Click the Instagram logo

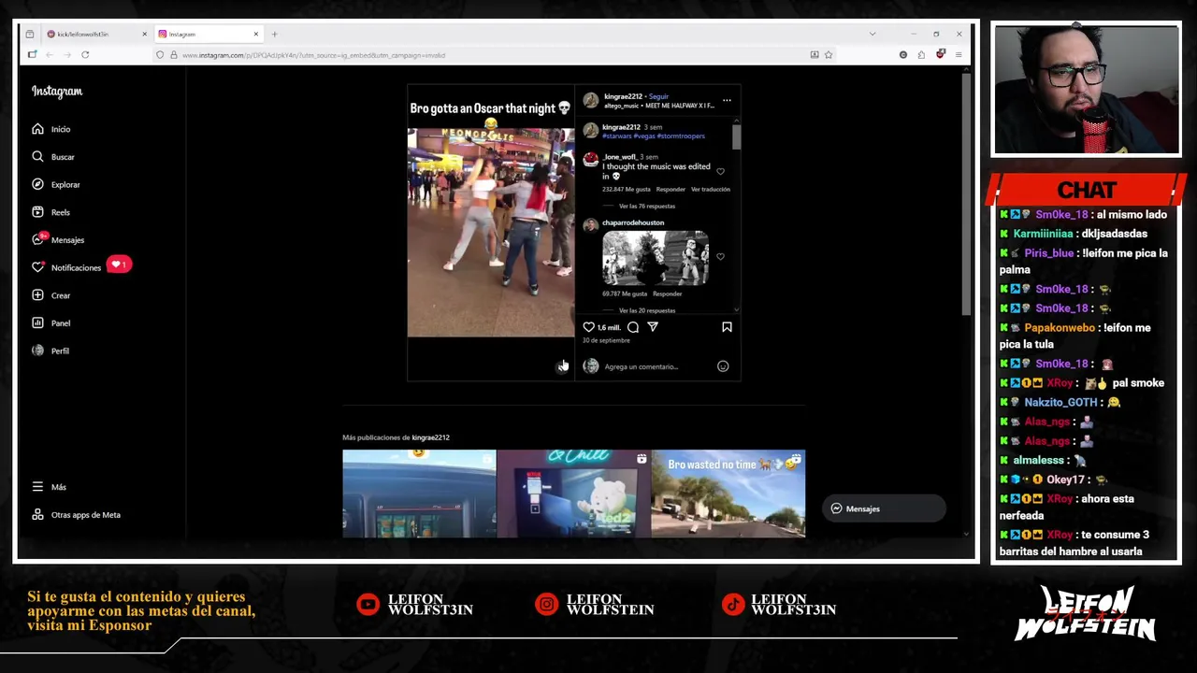(x=57, y=92)
